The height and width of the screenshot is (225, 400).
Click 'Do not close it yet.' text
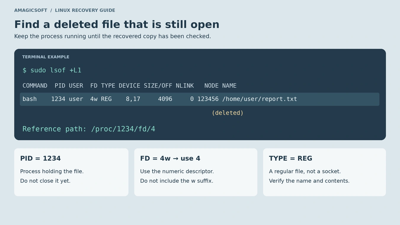tap(45, 181)
